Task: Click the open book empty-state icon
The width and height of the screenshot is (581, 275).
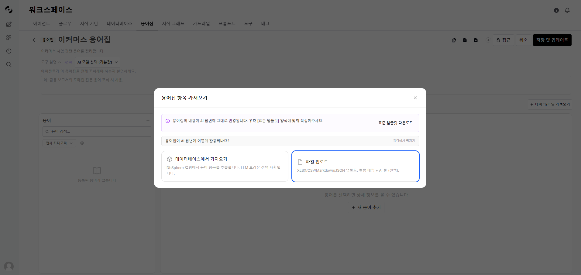Action: point(97,170)
